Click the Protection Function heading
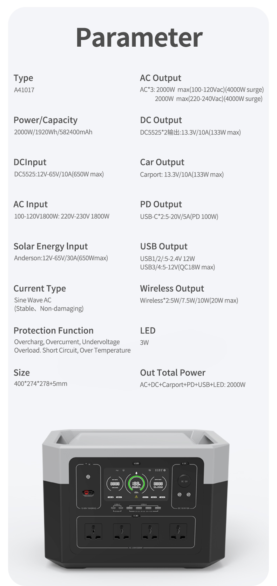 click(x=53, y=331)
